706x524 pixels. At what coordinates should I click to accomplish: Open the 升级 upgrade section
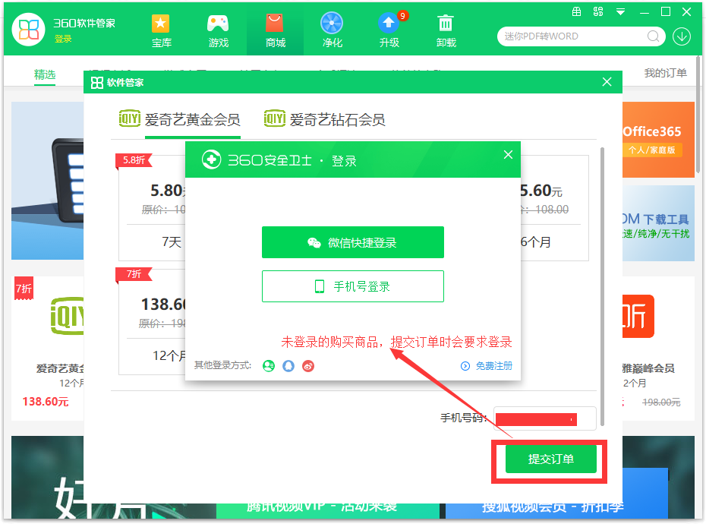click(x=389, y=32)
